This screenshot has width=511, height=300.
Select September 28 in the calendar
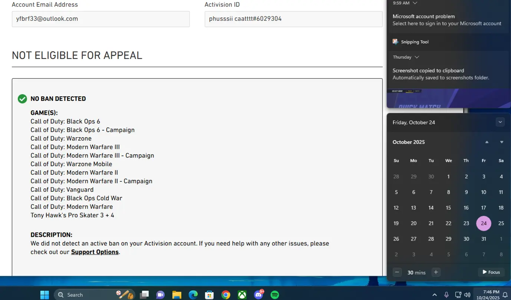(x=396, y=177)
